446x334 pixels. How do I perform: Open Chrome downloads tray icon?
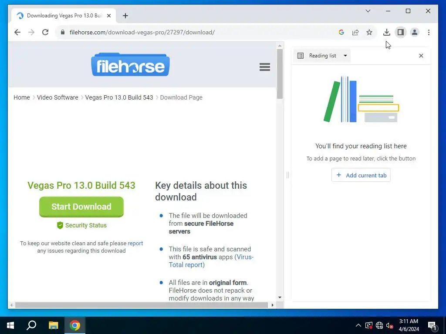(x=387, y=32)
